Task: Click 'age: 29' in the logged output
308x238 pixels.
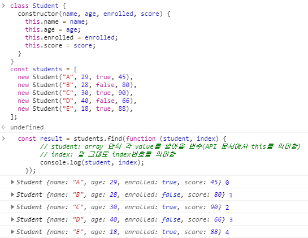Action: (x=104, y=182)
